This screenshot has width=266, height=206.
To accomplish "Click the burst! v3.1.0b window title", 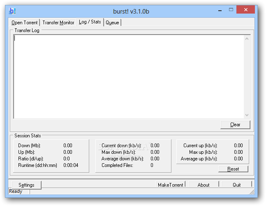I will pos(131,12).
